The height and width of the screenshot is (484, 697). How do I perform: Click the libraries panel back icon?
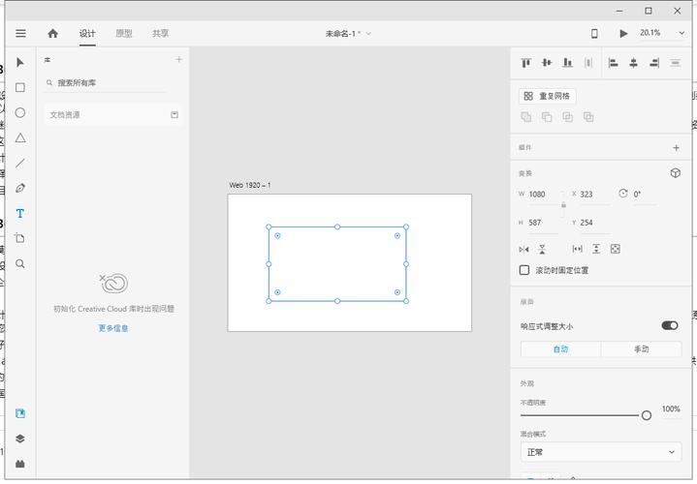pos(48,59)
